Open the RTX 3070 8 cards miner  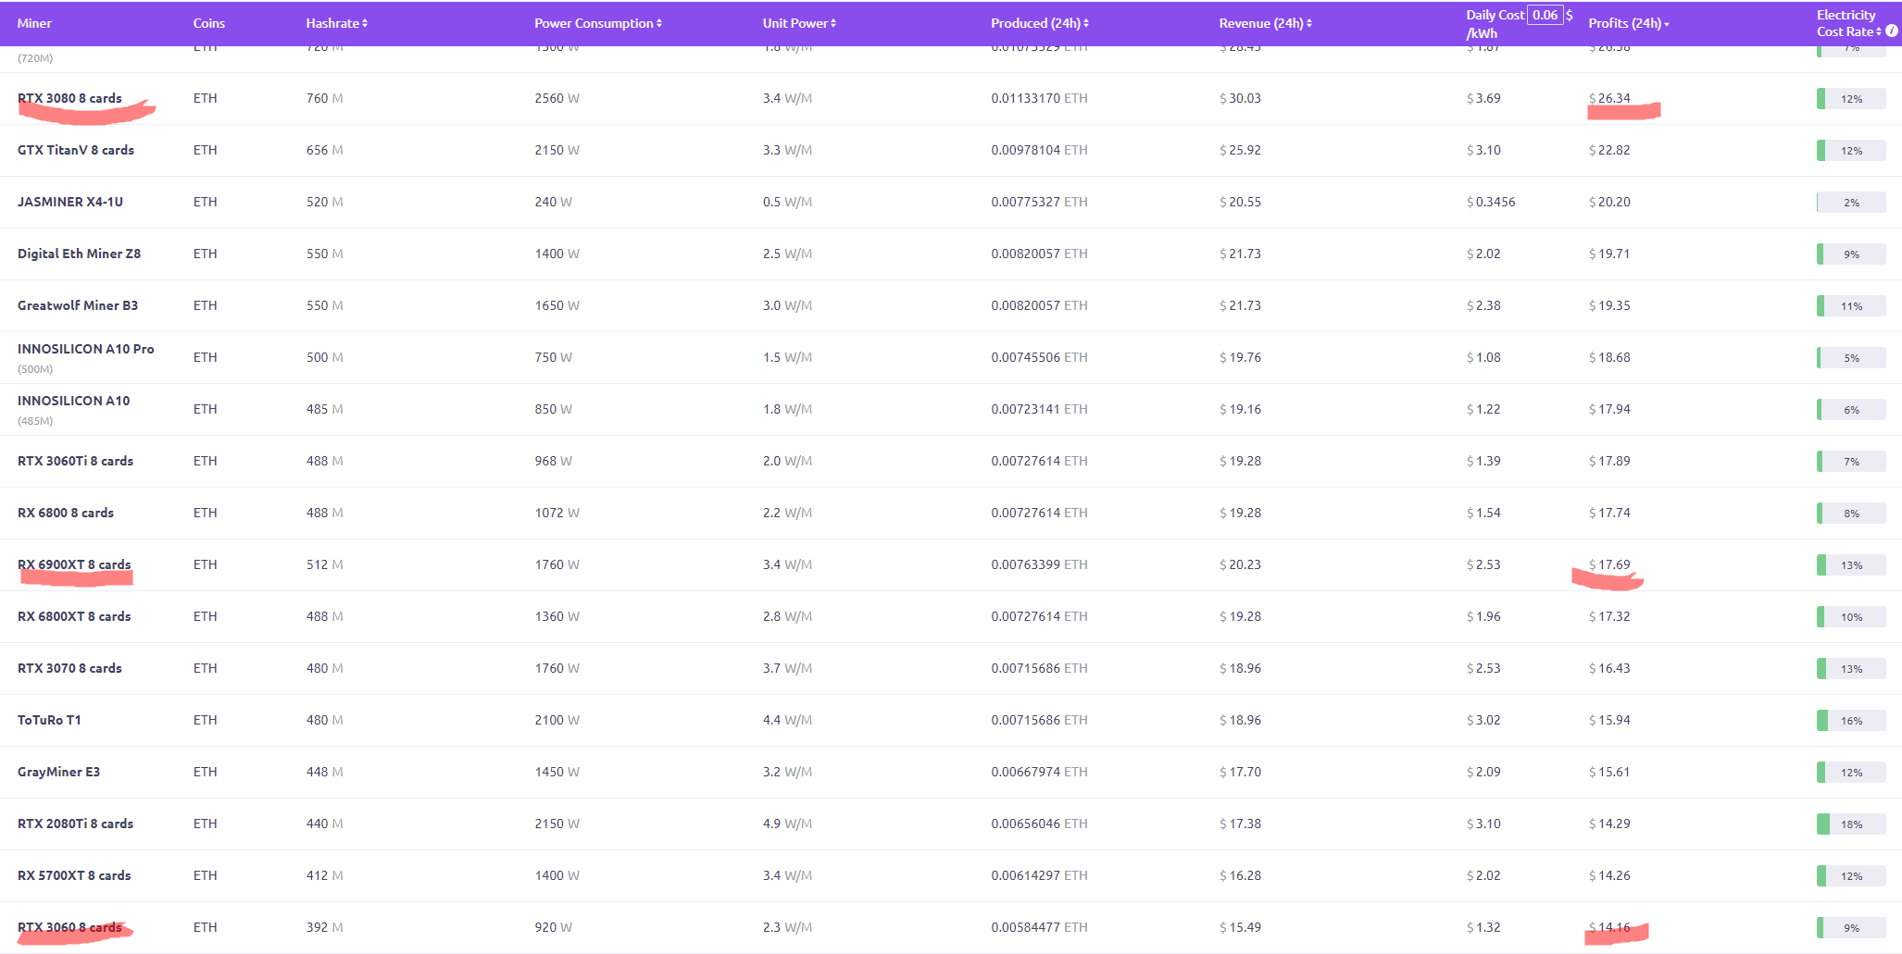tap(69, 668)
